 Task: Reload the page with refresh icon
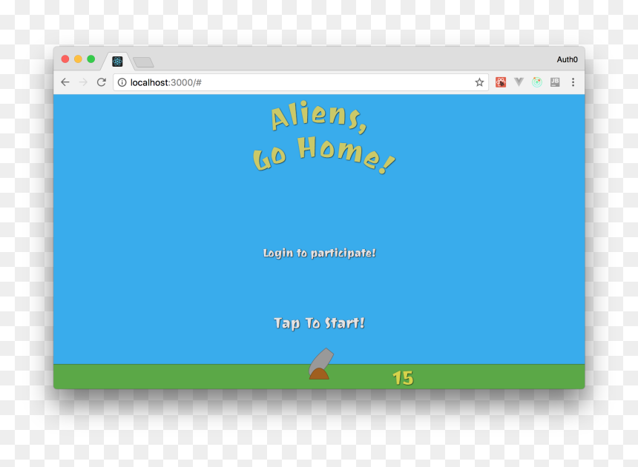click(102, 82)
